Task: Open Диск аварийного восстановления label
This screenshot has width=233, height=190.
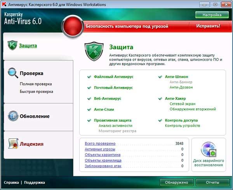Action: point(209,163)
